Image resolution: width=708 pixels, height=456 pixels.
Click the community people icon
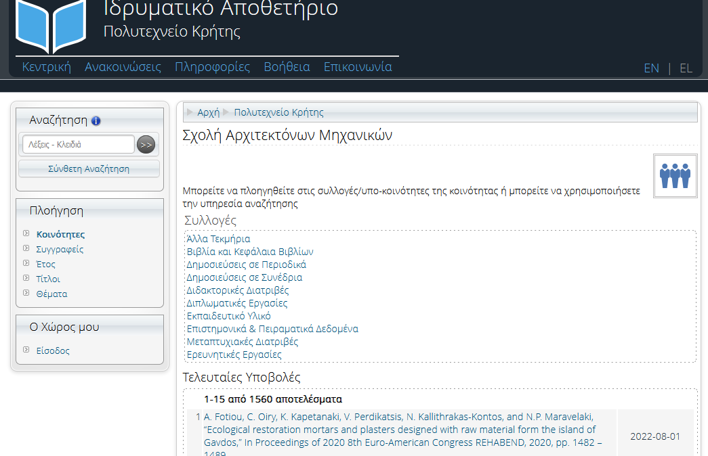point(675,175)
